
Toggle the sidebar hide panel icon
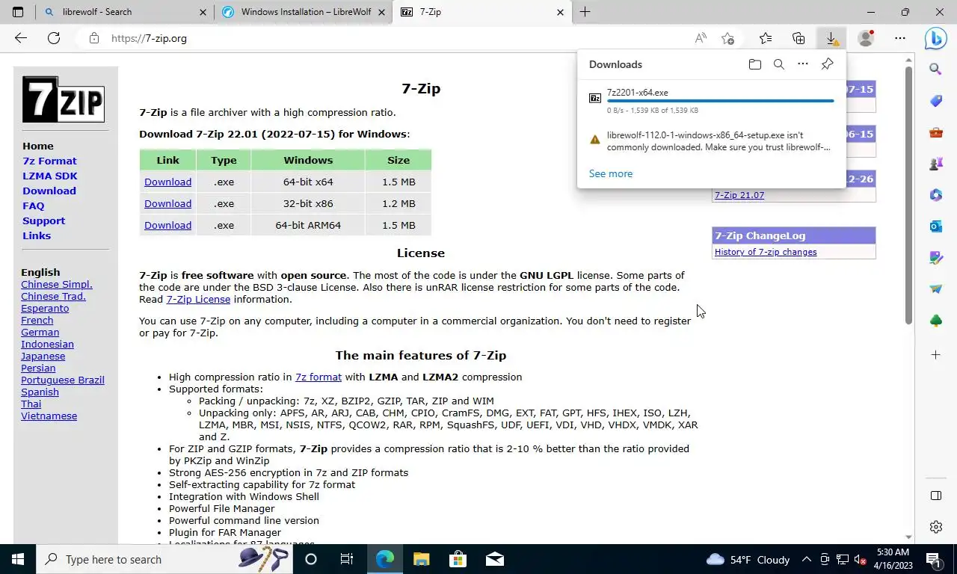pyautogui.click(x=936, y=496)
